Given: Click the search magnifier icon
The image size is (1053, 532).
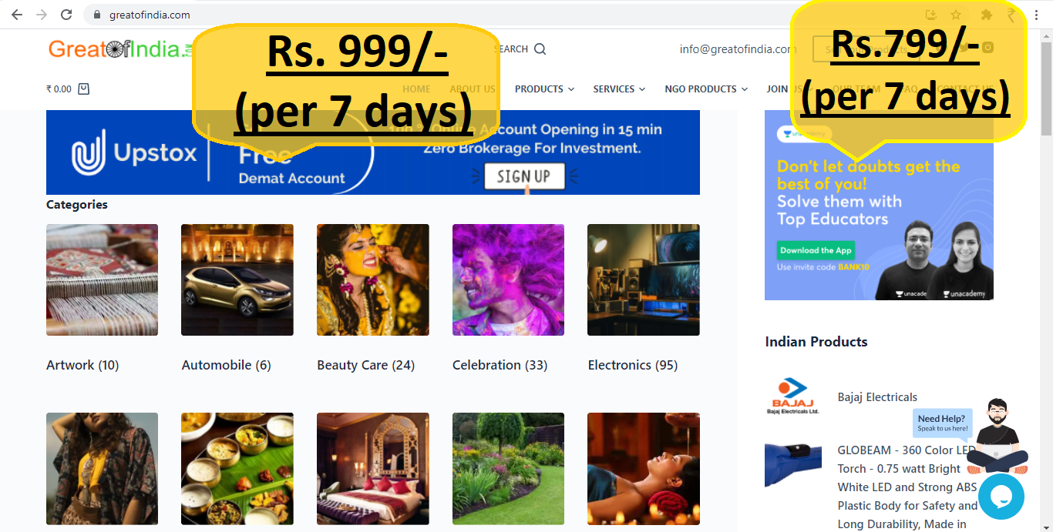Looking at the screenshot, I should [540, 49].
